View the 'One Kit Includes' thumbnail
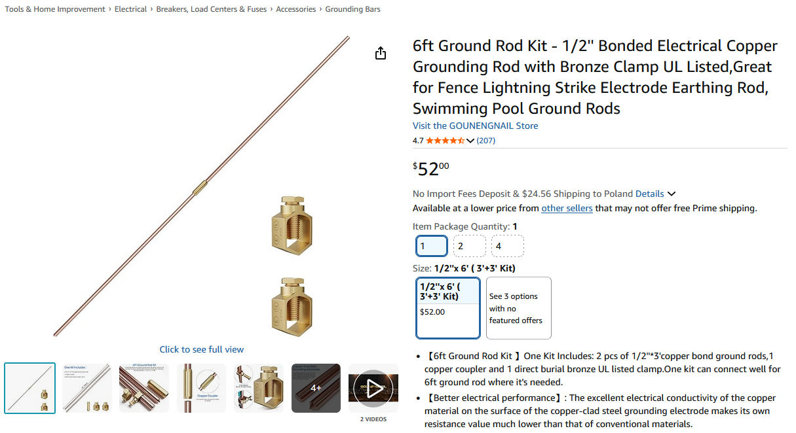Viewport: 796px width, 433px height. pyautogui.click(x=87, y=388)
